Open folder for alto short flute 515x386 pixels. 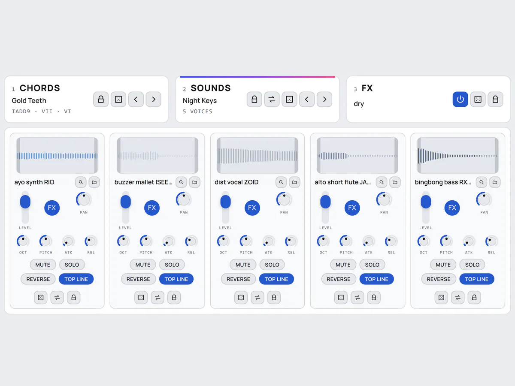pos(395,182)
